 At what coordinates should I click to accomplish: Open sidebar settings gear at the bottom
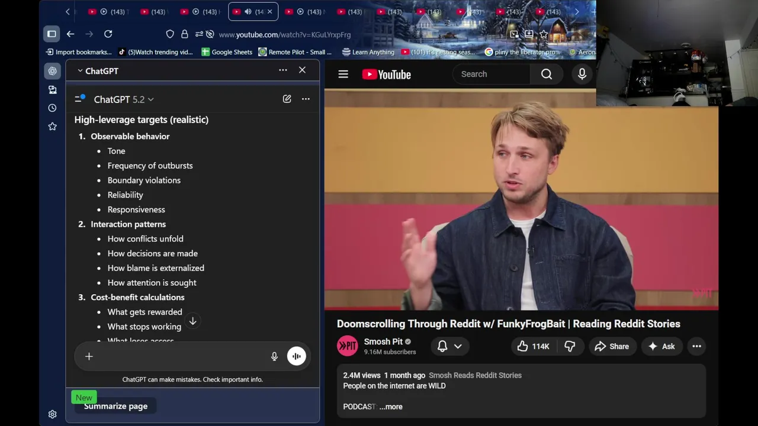point(52,414)
